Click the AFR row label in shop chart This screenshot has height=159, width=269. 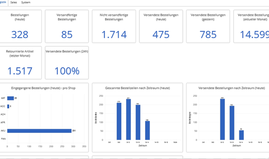[x=3, y=122]
